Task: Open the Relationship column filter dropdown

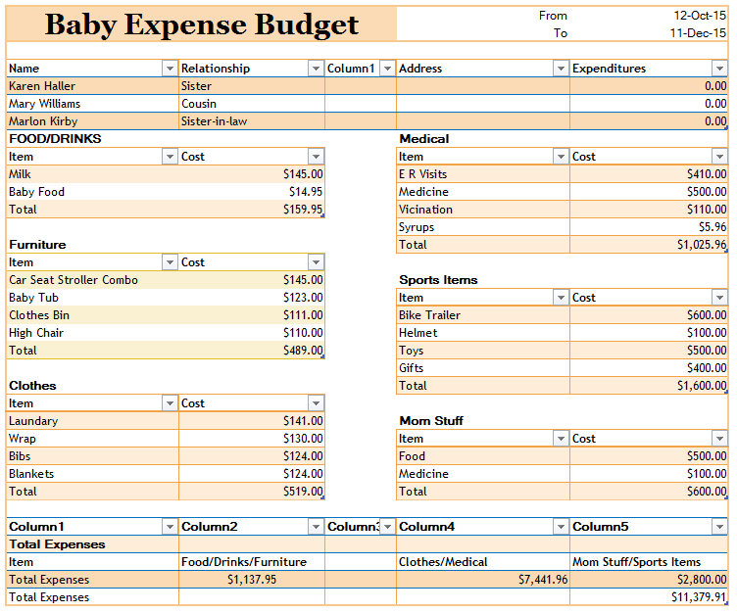Action: (316, 69)
